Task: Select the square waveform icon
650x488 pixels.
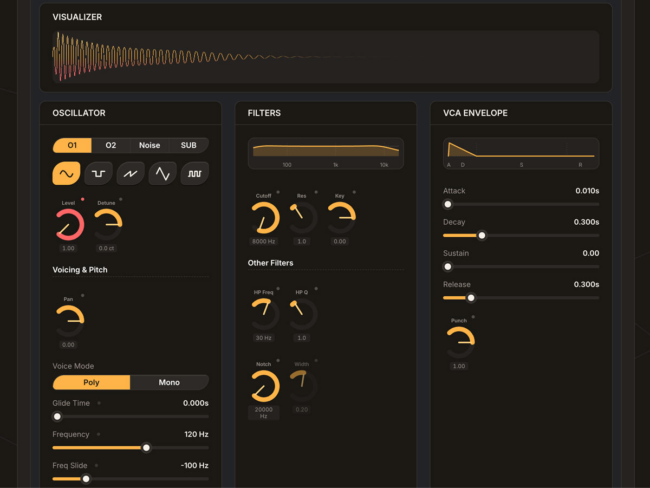Action: point(99,173)
